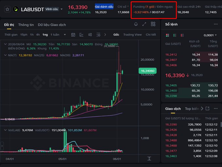222x167 pixels.
Task: Expand chart to fullscreen
Action: (x=144, y=24)
